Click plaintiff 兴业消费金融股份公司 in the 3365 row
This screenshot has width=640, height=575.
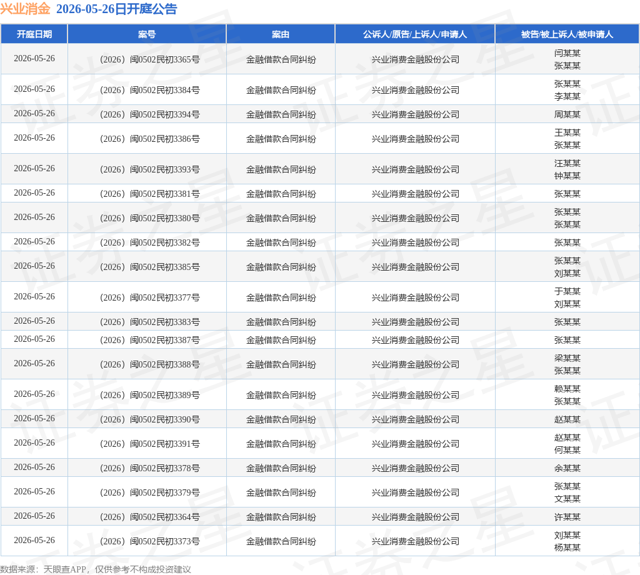coord(416,59)
